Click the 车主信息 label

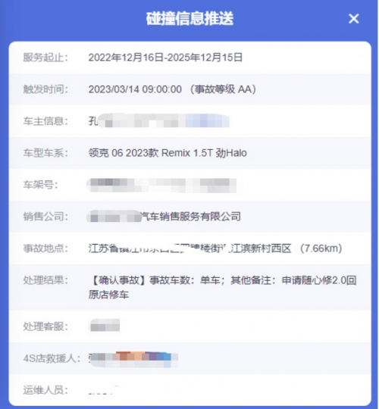pyautogui.click(x=45, y=121)
